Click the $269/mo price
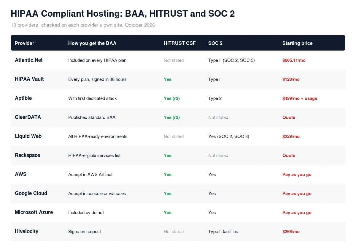 coord(291,232)
